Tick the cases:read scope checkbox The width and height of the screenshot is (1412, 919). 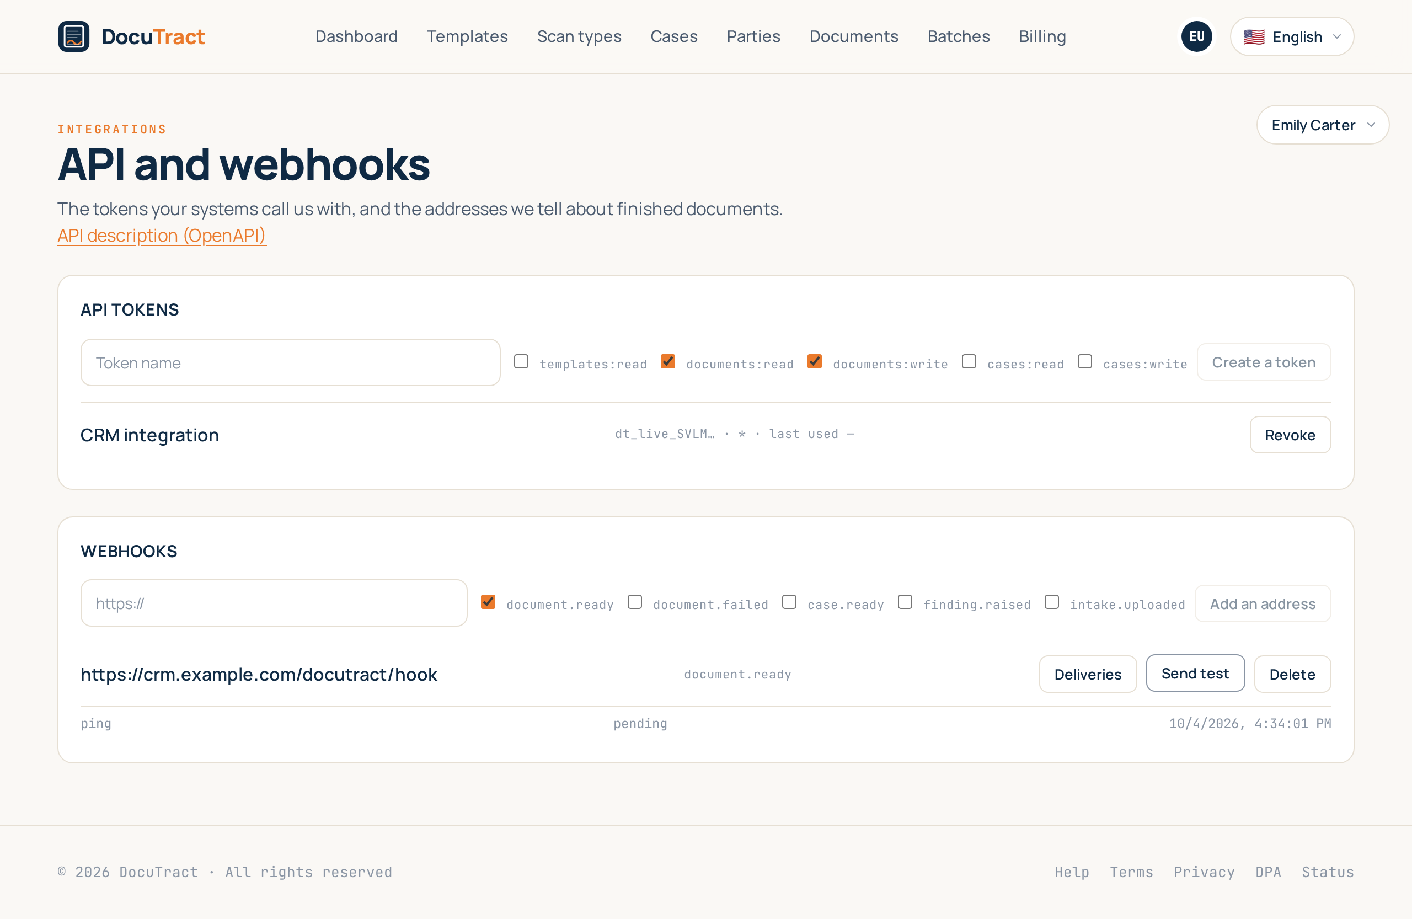click(x=969, y=361)
